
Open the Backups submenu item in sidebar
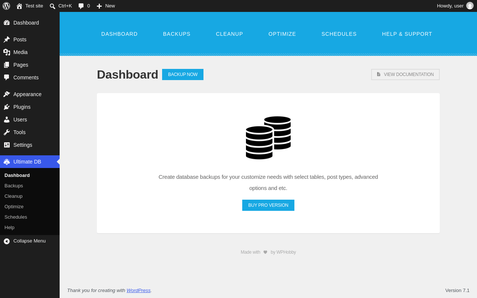coord(14,186)
